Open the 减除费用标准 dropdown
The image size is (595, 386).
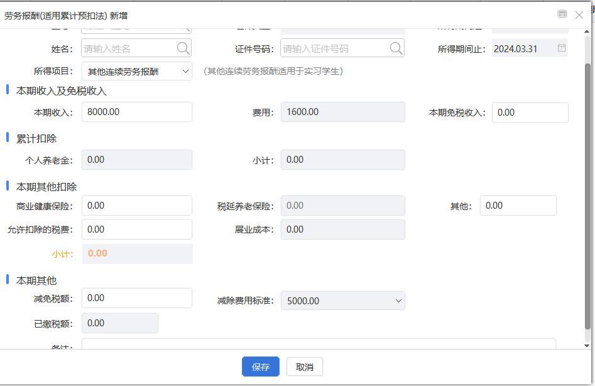click(343, 301)
